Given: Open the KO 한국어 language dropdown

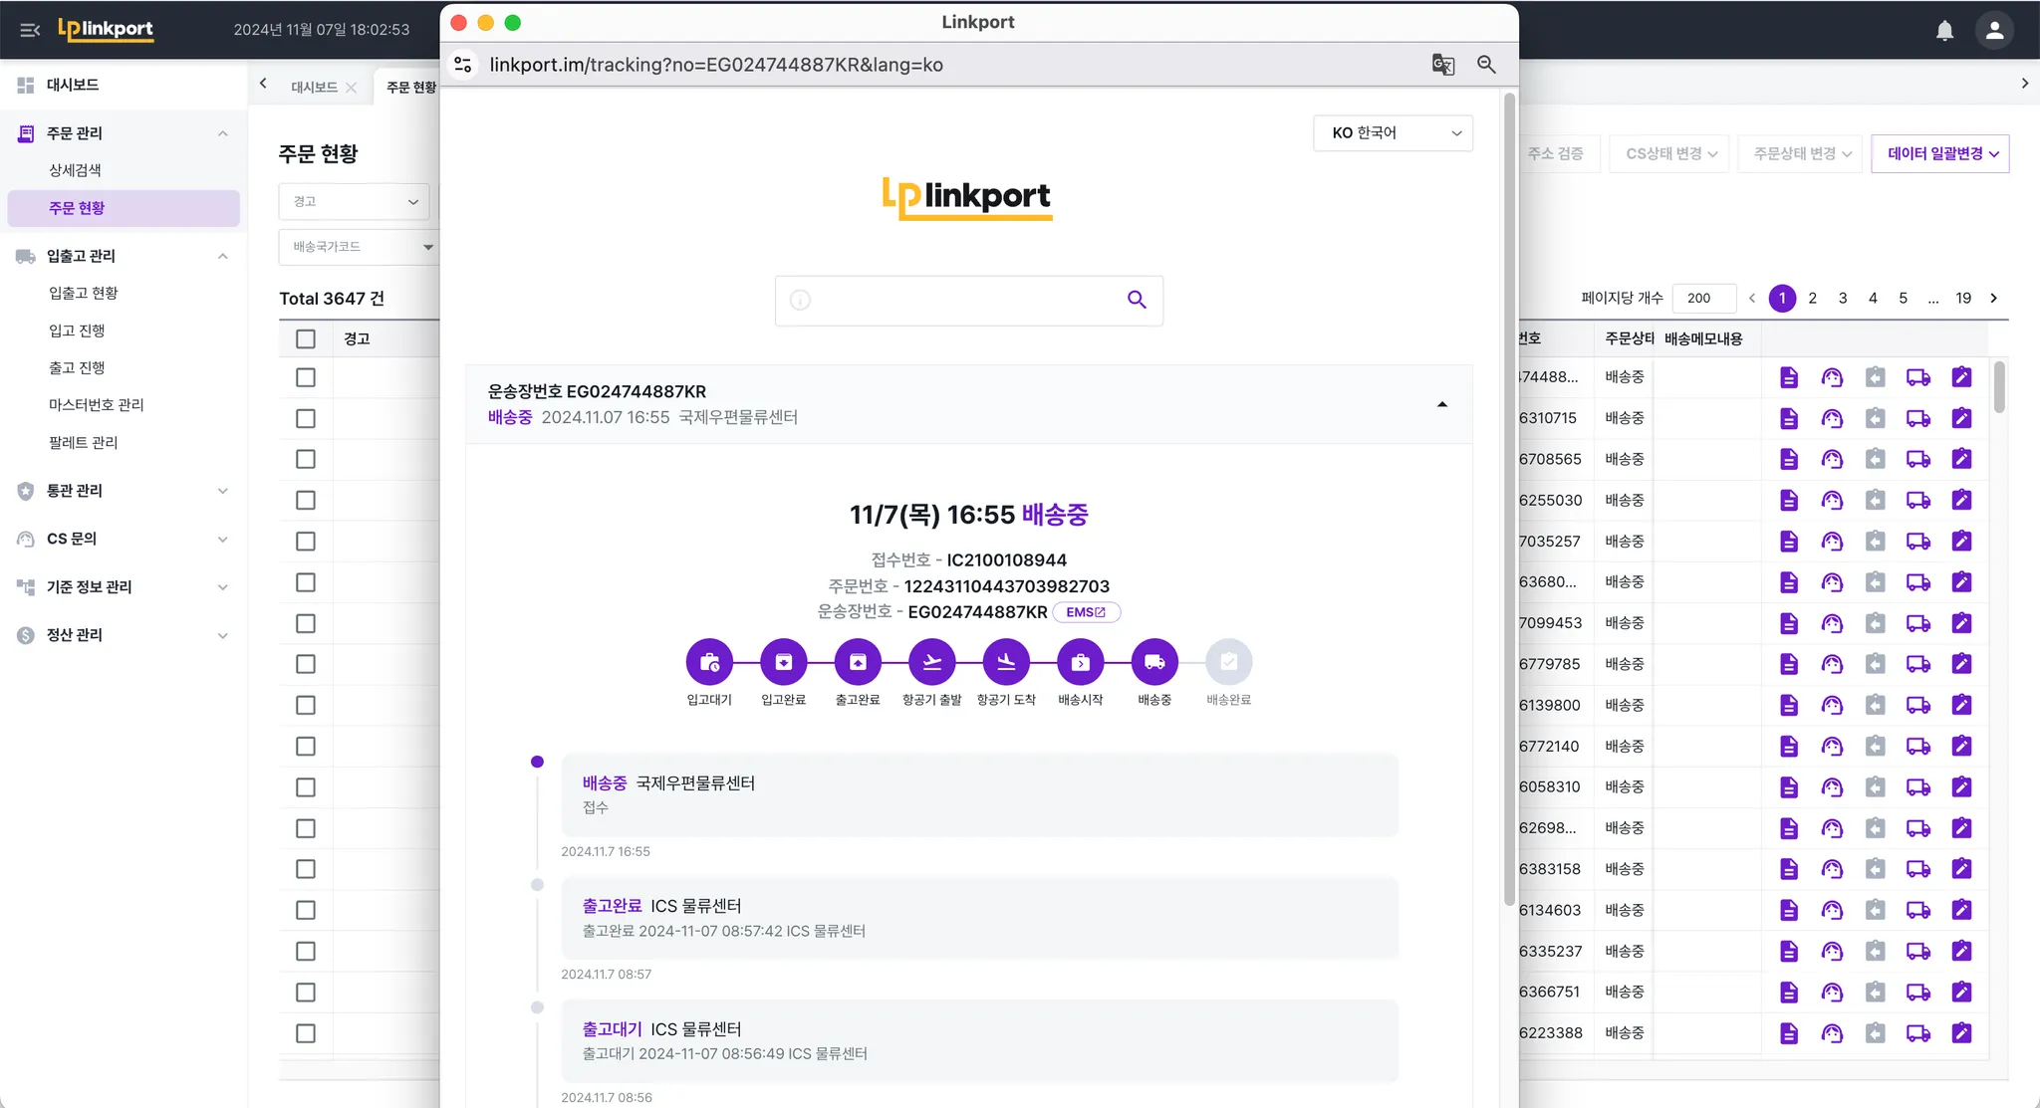Looking at the screenshot, I should [1393, 133].
